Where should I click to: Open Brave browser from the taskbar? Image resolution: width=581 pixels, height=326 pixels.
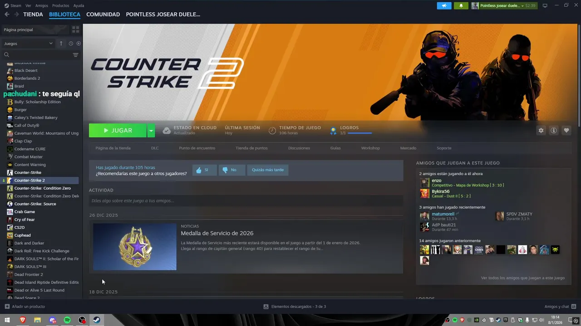22,320
